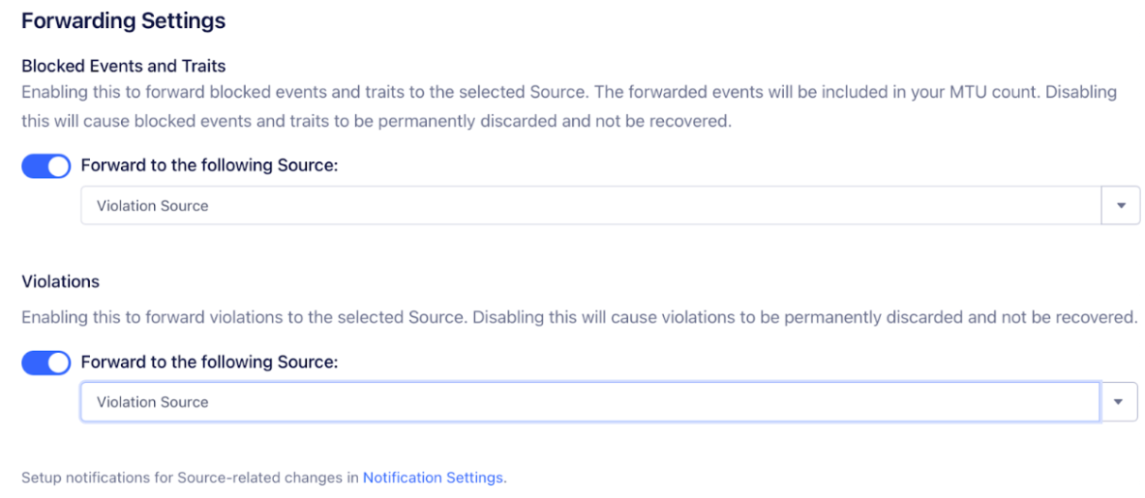The height and width of the screenshot is (498, 1145).
Task: Click Forward to Source label under Blocked Events
Action: (x=209, y=165)
